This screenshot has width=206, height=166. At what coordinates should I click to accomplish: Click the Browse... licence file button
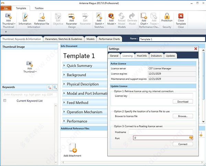(x=183, y=116)
